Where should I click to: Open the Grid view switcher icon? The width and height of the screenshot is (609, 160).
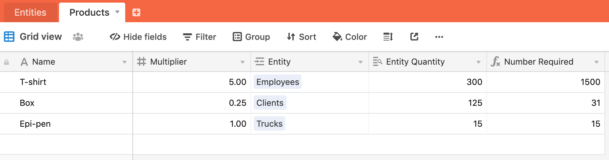[9, 37]
